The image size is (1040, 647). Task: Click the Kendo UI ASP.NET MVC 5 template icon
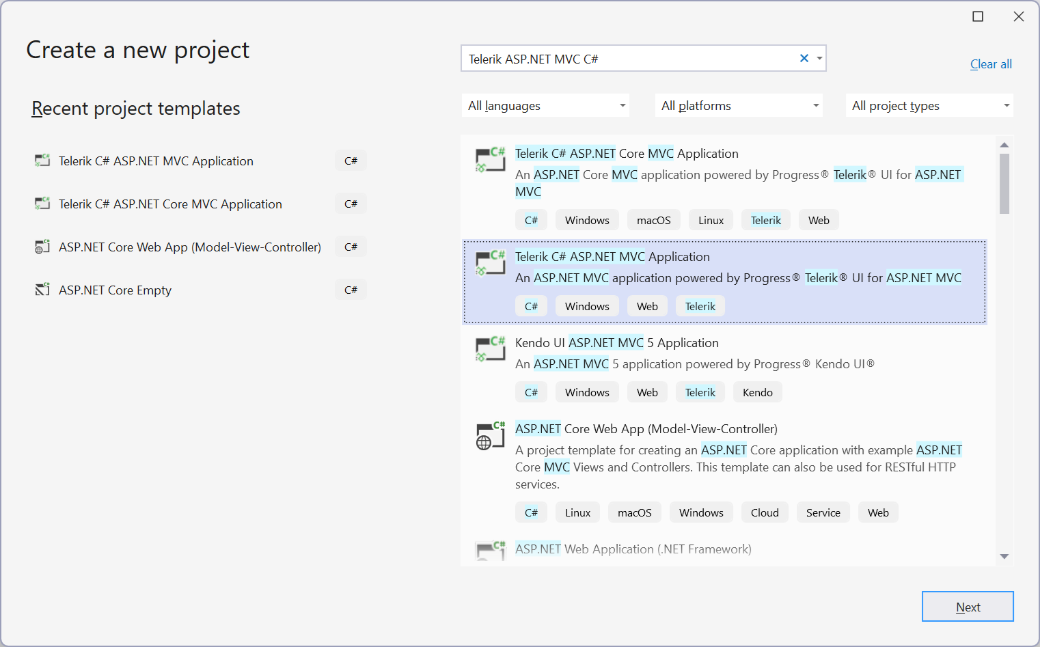coord(490,349)
